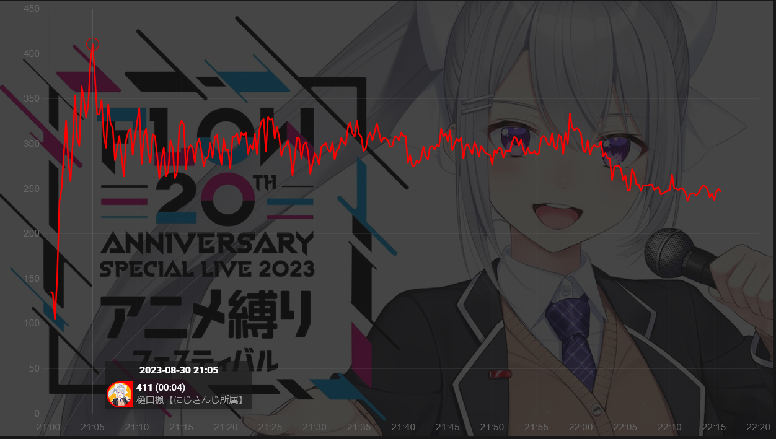Click the 21:00 x-axis label
Image resolution: width=776 pixels, height=439 pixels.
48,427
